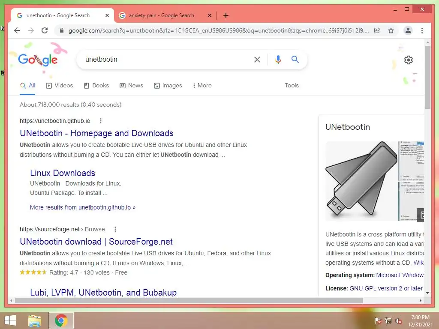
Task: Switch to anxiety pain Google Search tab
Action: coord(161,15)
